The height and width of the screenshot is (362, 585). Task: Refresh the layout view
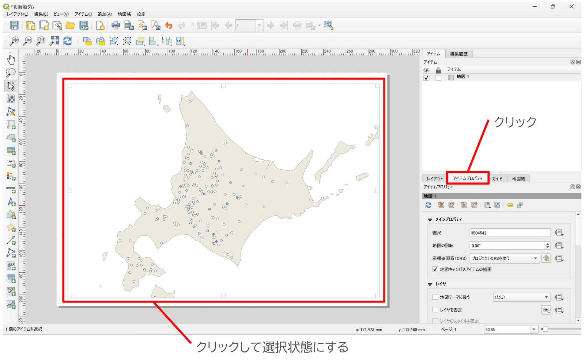pos(68,41)
